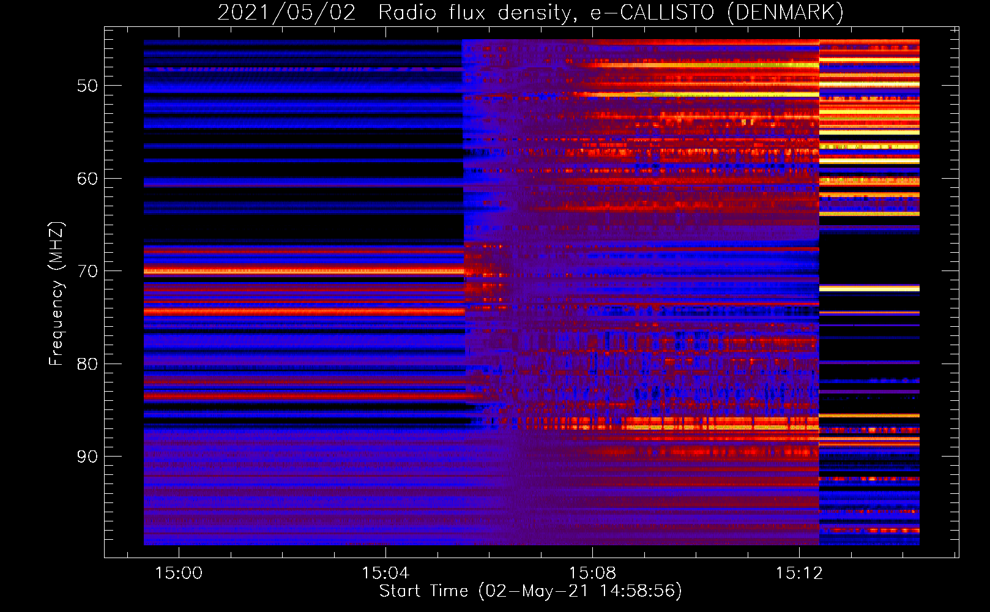Screen dimensions: 990x612
Task: Click the 60 frequency tick label
Action: tap(87, 179)
